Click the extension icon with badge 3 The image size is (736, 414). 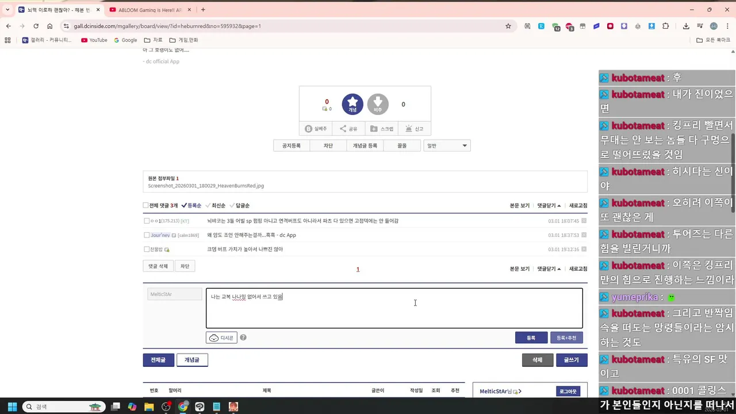click(569, 26)
